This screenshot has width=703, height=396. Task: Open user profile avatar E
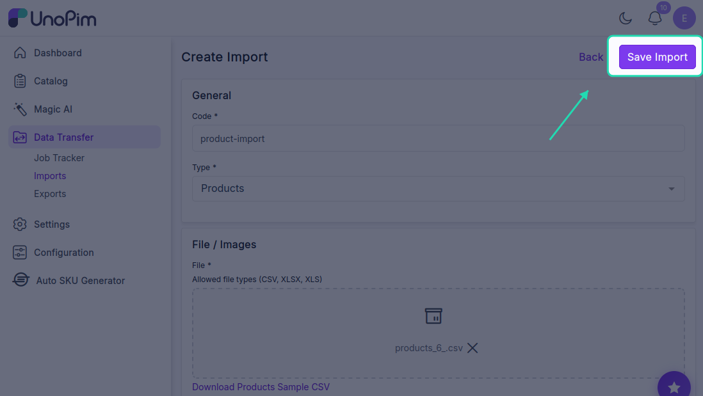684,19
